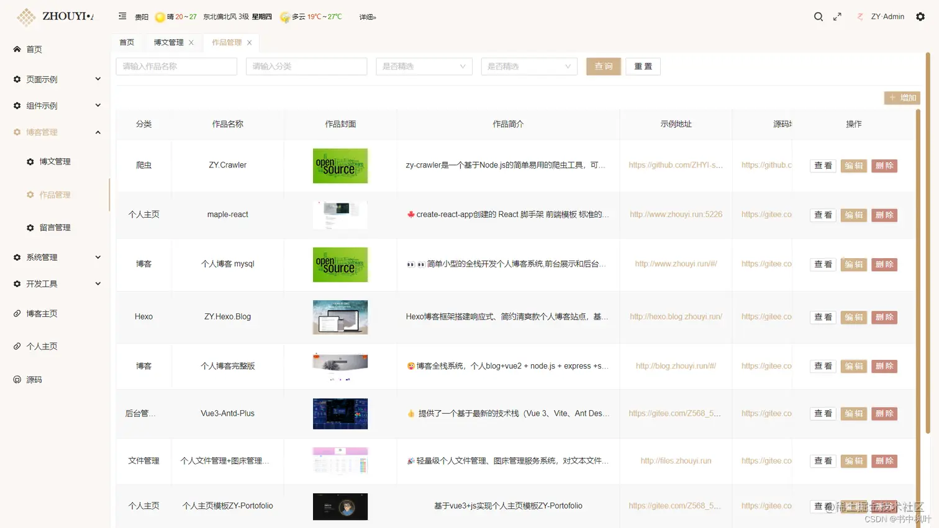The height and width of the screenshot is (528, 939).
Task: Click the 请输入作品名称 input field
Action: [176, 66]
